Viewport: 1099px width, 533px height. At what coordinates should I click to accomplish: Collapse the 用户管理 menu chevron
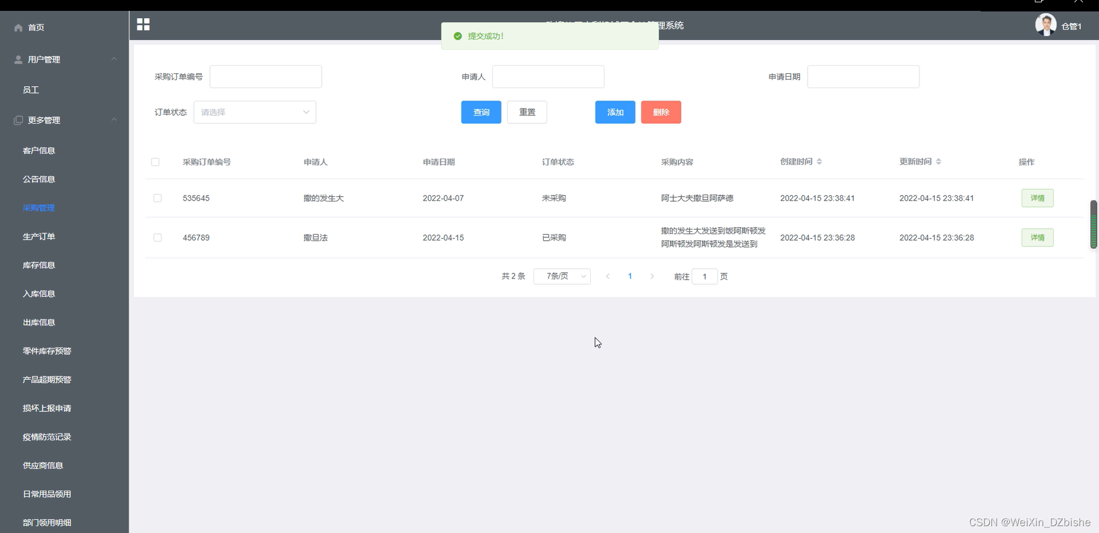click(x=114, y=59)
